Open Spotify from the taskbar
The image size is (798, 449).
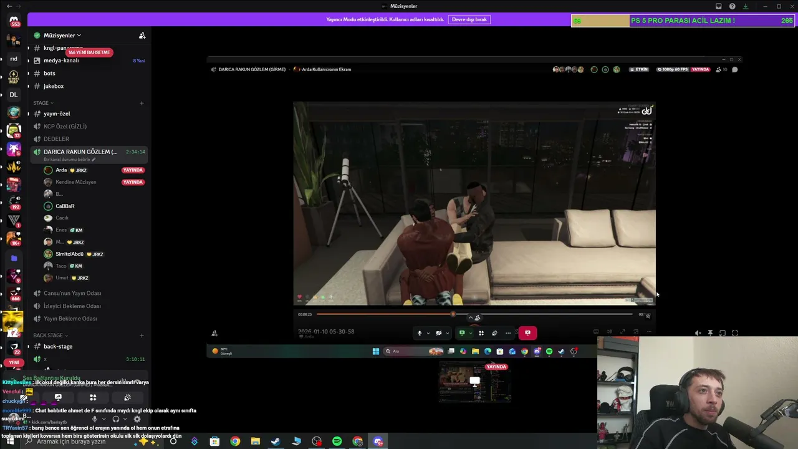pyautogui.click(x=337, y=442)
